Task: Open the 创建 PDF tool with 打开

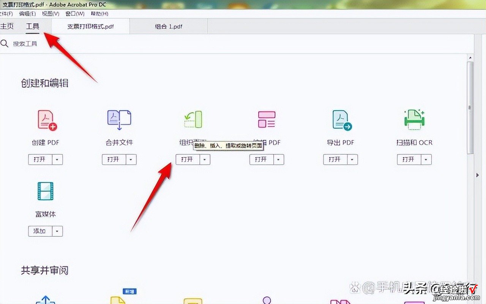Action: pyautogui.click(x=39, y=160)
